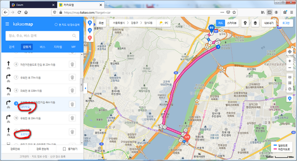The width and height of the screenshot is (297, 161).
Task: Select the 지하철 tab
Action: click(x=58, y=47)
